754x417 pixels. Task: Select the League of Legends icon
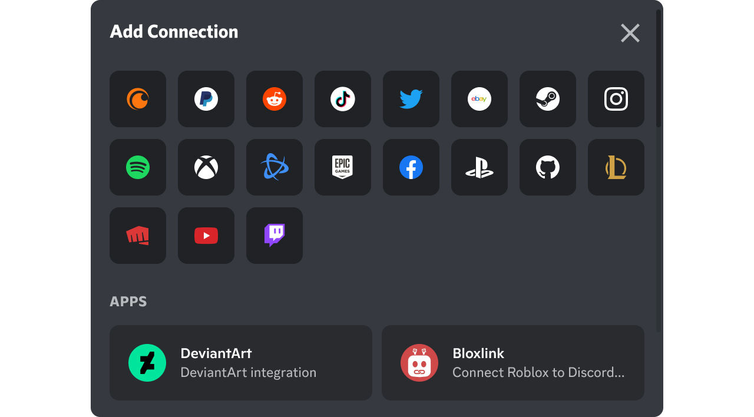[x=616, y=167]
